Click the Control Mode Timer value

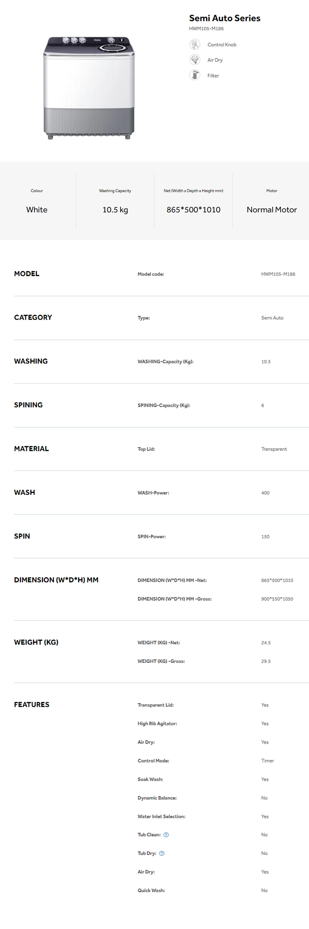coord(267,761)
